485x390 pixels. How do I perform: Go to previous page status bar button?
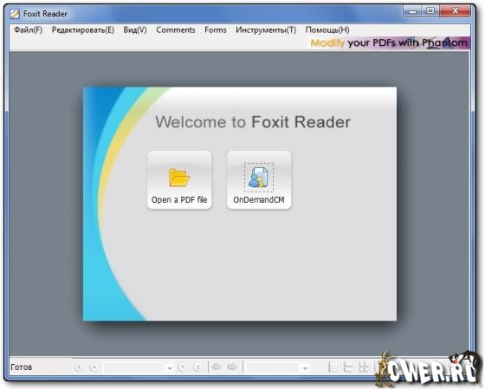[x=94, y=367]
